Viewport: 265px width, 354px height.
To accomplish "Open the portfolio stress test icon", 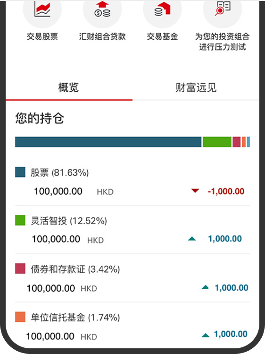I will [223, 9].
